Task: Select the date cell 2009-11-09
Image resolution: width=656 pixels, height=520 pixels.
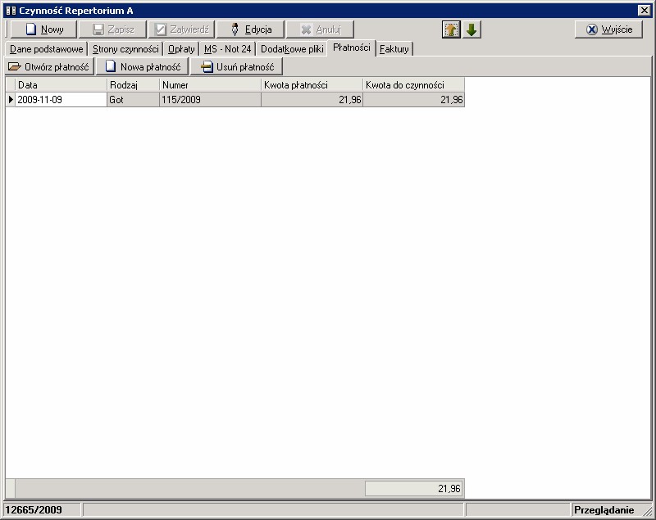Action: click(x=61, y=100)
